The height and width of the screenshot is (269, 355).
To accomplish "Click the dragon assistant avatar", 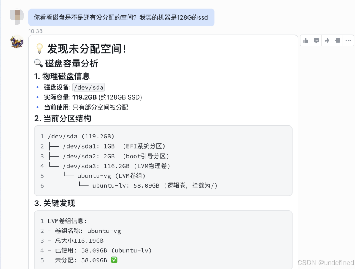I will pos(16,42).
